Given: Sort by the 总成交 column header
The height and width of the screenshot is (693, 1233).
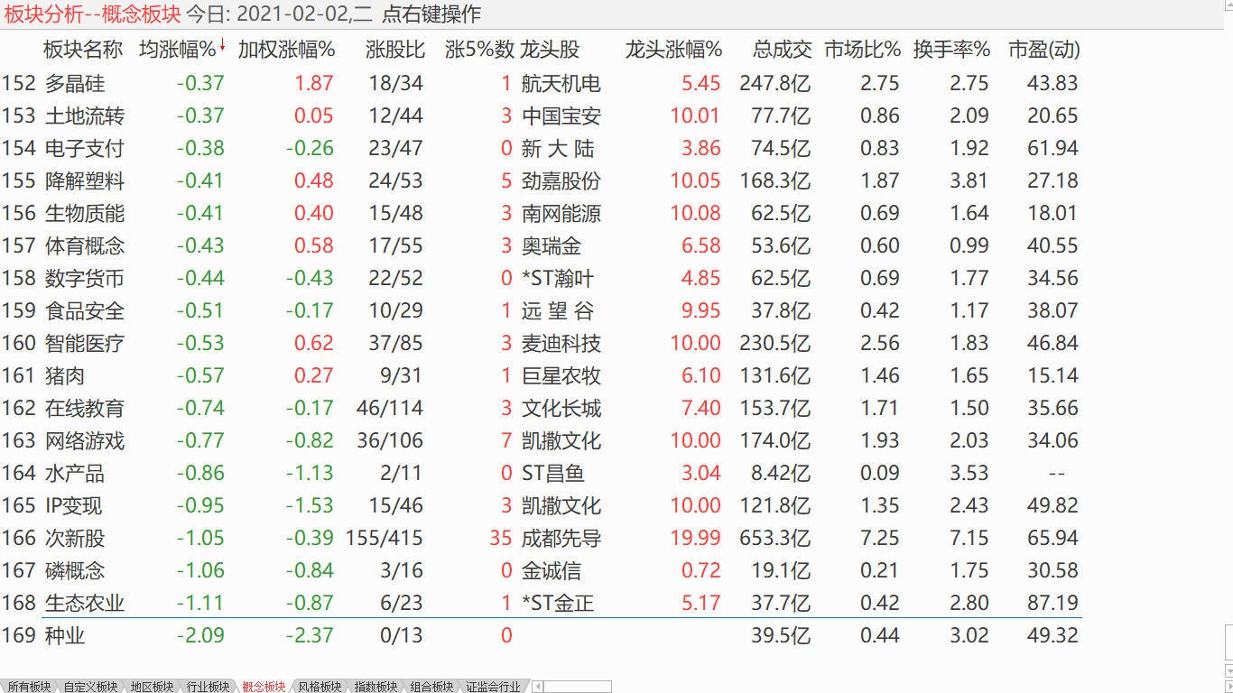Looking at the screenshot, I should pos(783,50).
